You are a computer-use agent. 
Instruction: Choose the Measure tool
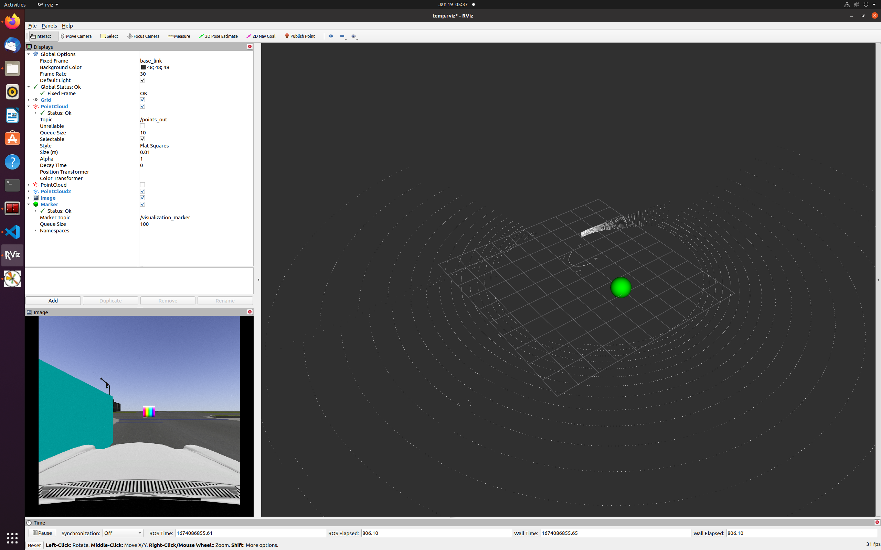[179, 36]
